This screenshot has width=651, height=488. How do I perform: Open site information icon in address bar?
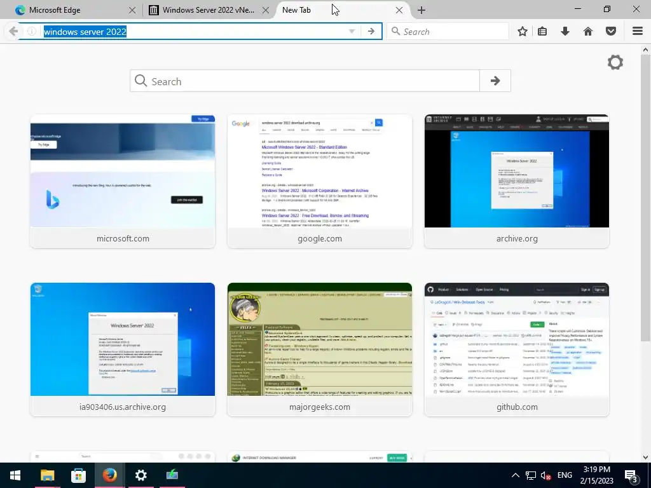(x=32, y=32)
